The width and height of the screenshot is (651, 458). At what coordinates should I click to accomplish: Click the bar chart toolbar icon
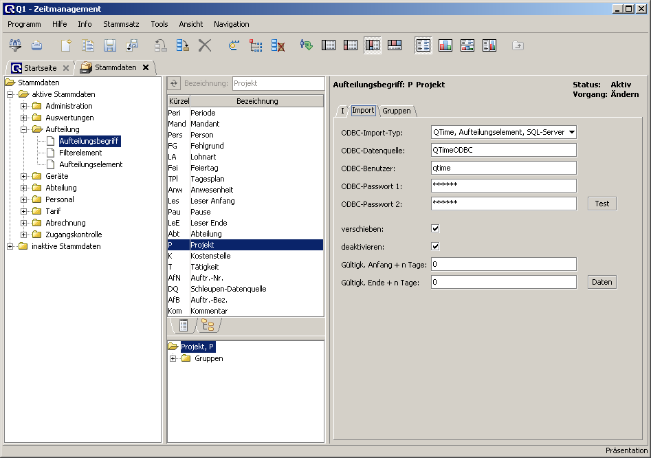pos(445,45)
